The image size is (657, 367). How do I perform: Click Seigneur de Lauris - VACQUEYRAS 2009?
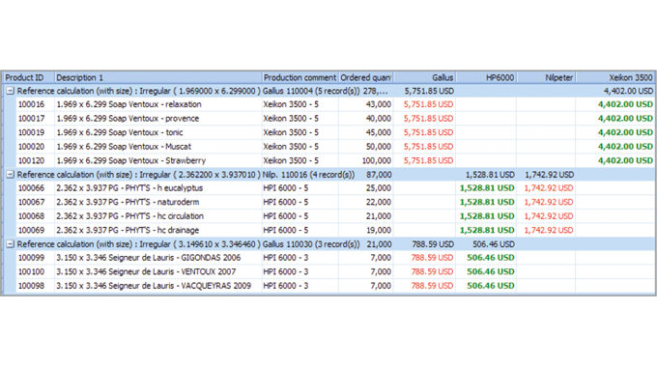(154, 286)
